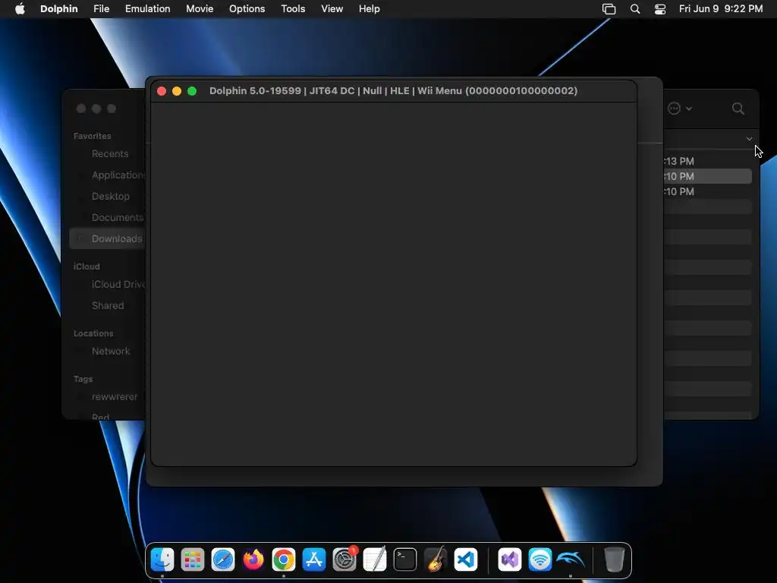Image resolution: width=777 pixels, height=583 pixels.
Task: Open Spotlight search in the menu bar
Action: 635,9
